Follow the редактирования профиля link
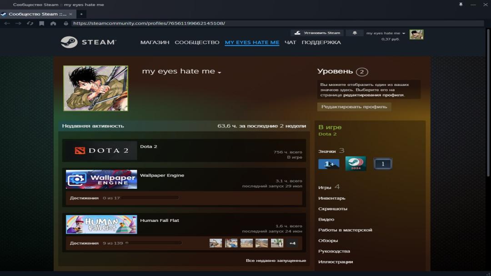This screenshot has height=276, width=491. [373, 95]
